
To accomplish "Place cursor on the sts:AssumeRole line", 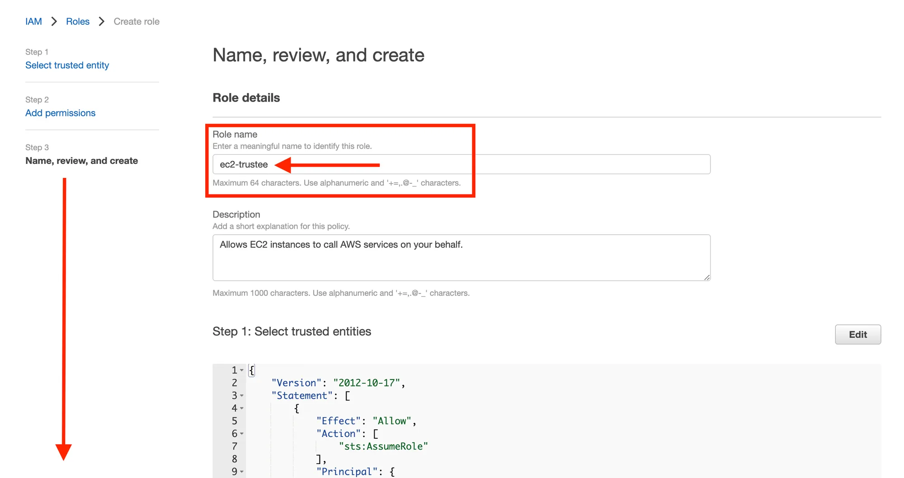I will [383, 446].
